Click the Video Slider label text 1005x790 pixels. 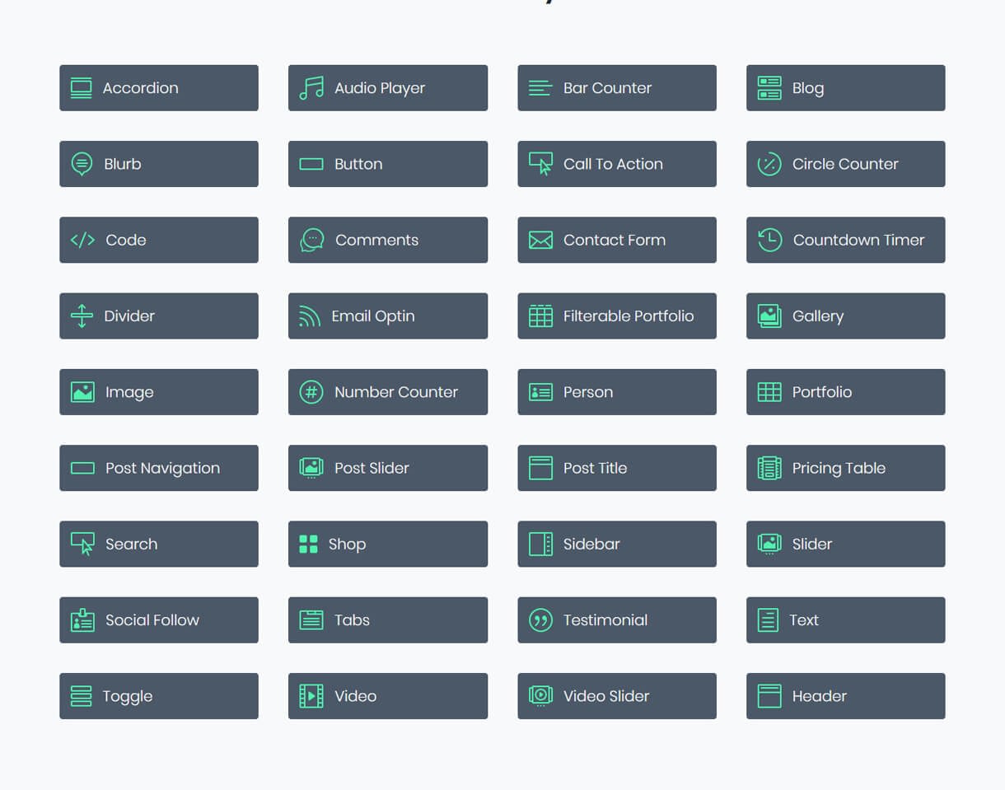click(x=606, y=696)
